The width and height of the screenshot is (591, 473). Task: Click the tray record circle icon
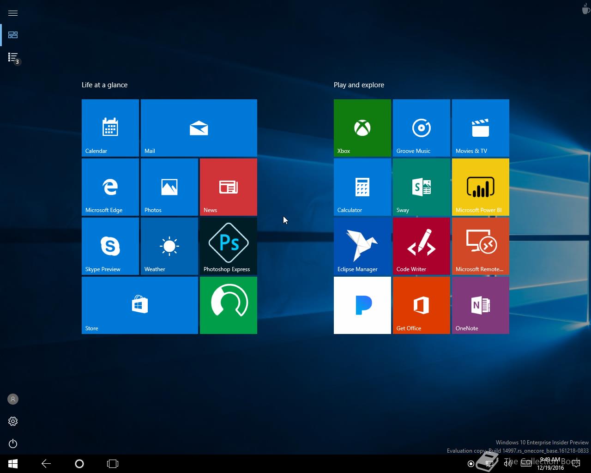pos(471,464)
